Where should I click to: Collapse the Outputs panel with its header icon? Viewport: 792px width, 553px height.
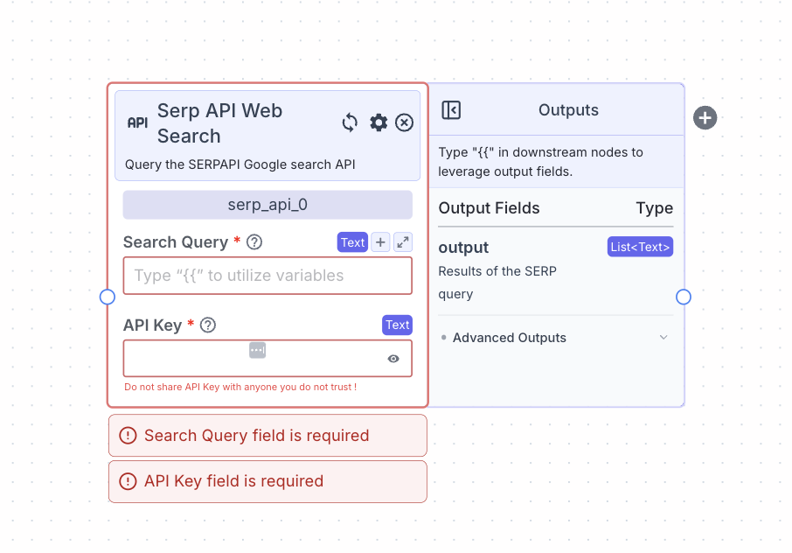click(x=451, y=110)
